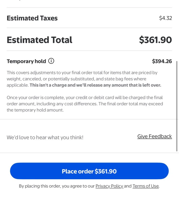Click the Estimated Taxes amount $4.32

coord(166,18)
